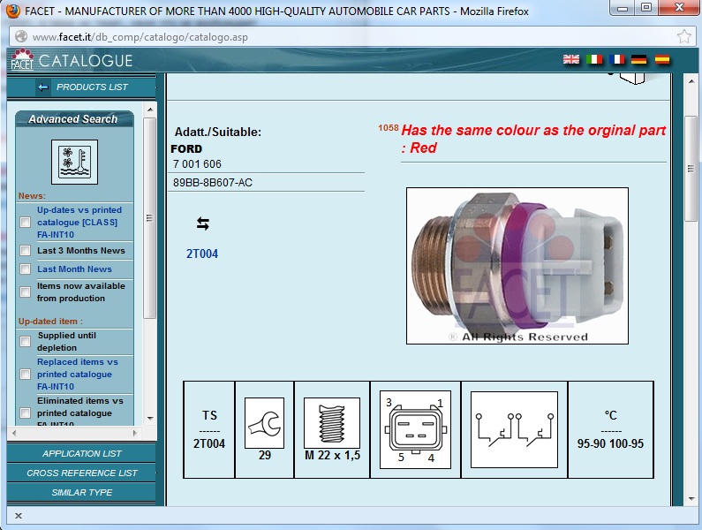Click the FORD manufacturer name
Viewport: 702px width, 530px height.
186,148
